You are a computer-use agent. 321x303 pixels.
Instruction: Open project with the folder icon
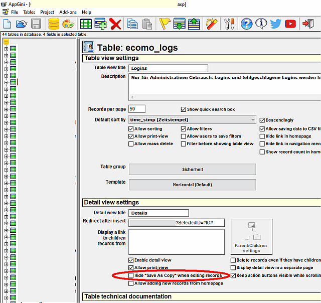pos(21,24)
